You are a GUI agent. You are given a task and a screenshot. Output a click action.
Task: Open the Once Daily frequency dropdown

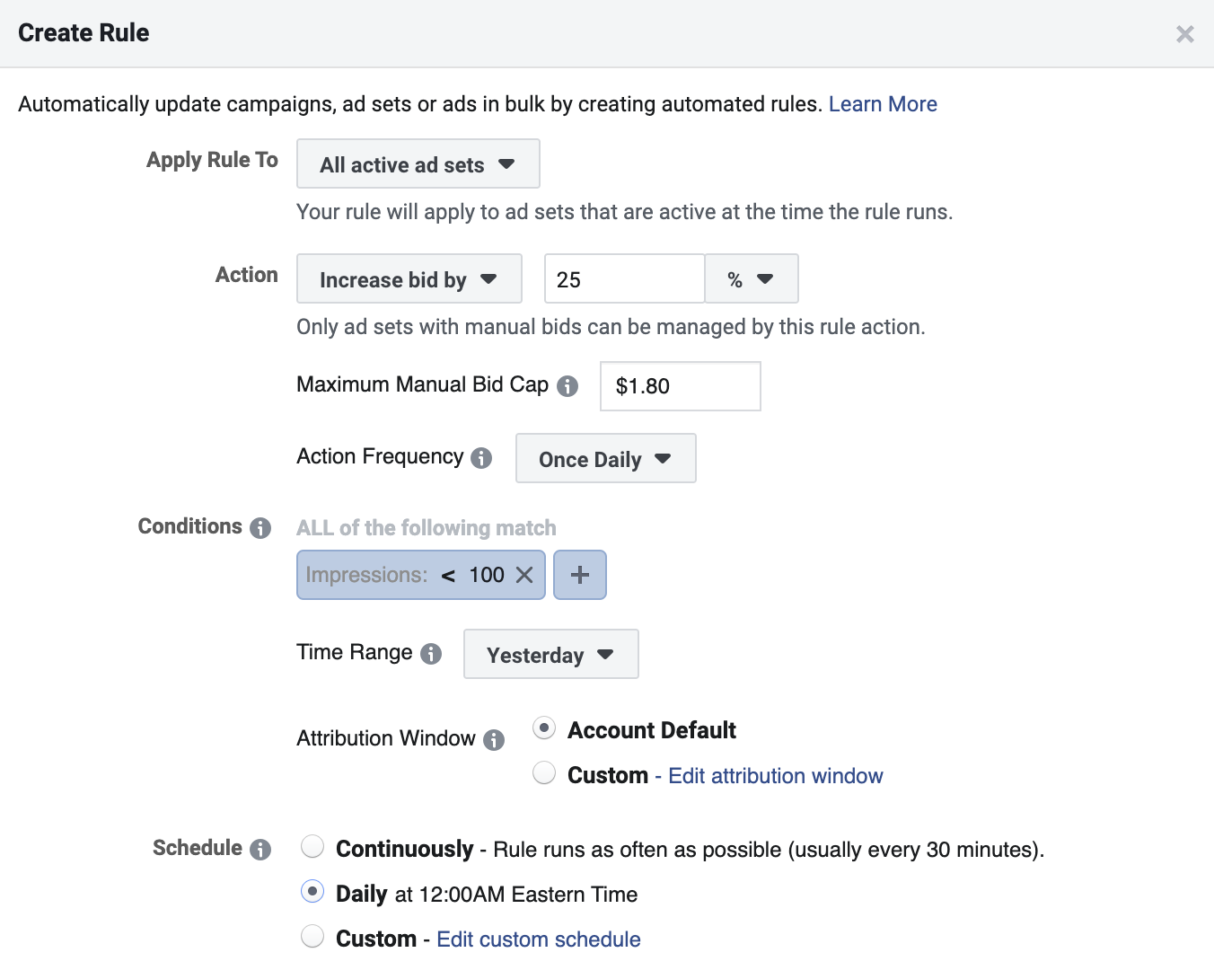605,459
